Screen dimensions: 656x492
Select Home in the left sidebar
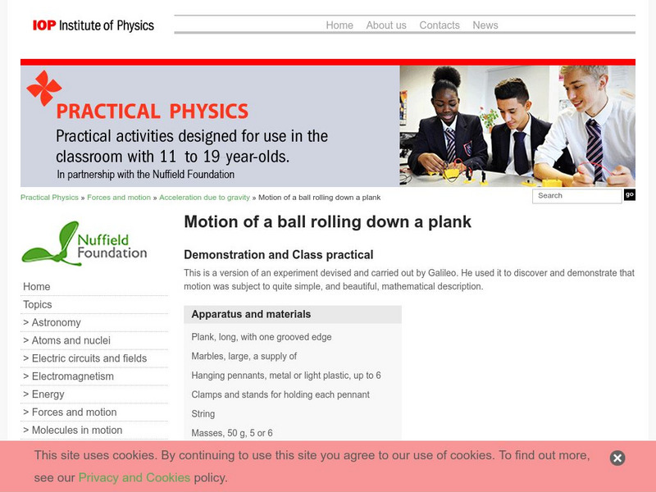(x=36, y=286)
